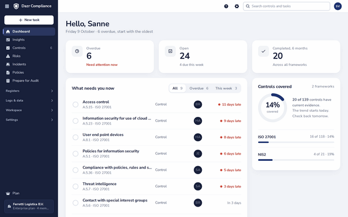
Task: Click the NIS2 coverage progress bar
Action: point(296,160)
